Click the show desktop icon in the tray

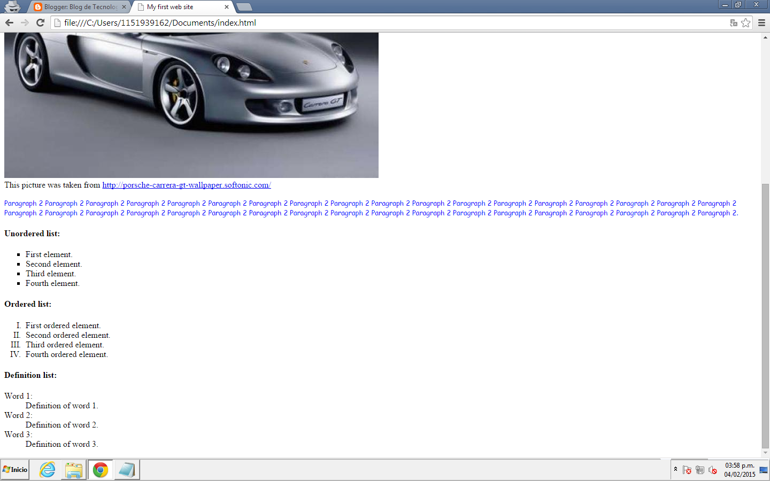764,470
